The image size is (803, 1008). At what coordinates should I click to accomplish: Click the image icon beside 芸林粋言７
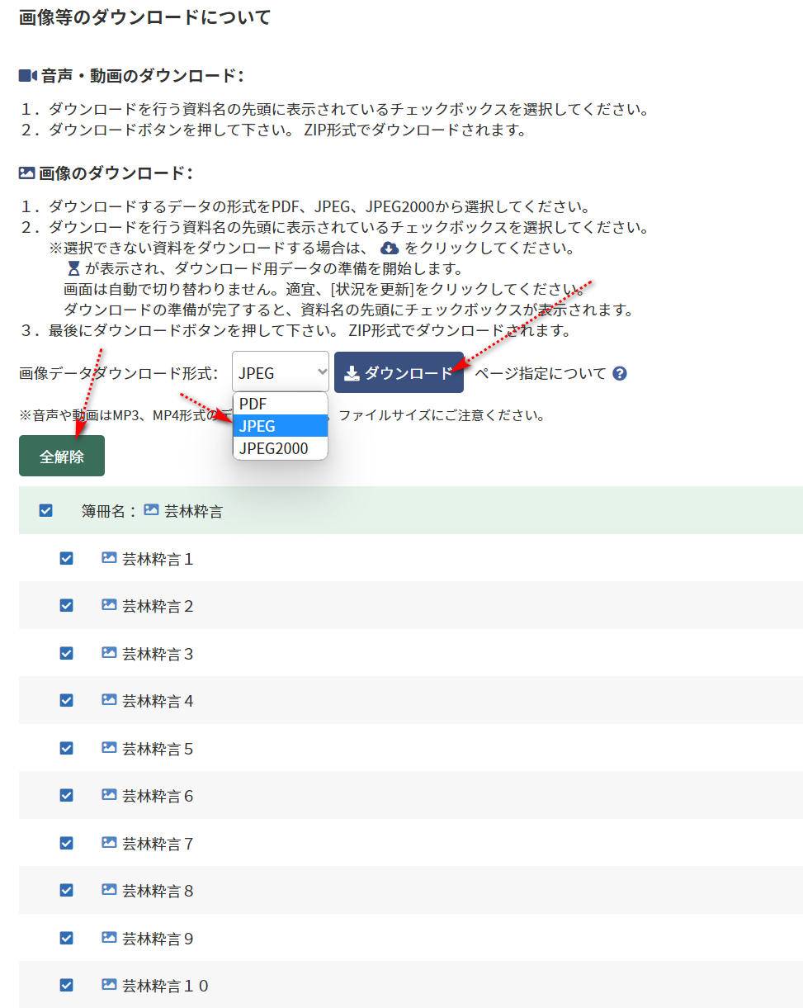tap(109, 843)
